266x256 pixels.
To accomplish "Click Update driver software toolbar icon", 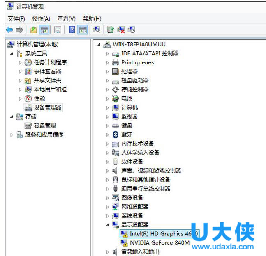I will pyautogui.click(x=110, y=30).
